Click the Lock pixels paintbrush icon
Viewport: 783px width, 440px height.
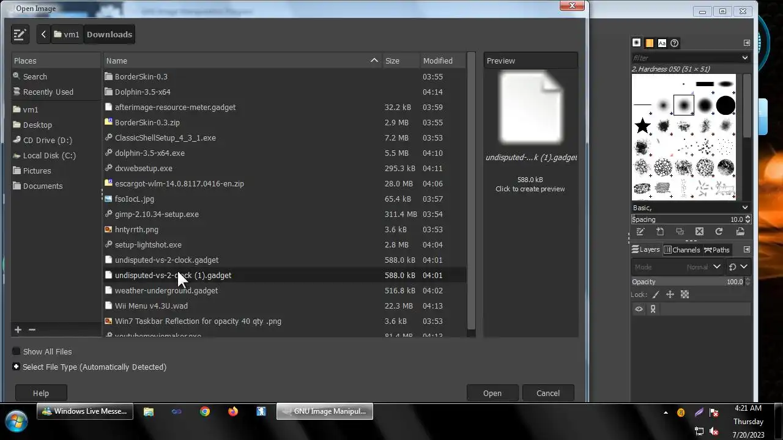pyautogui.click(x=656, y=295)
